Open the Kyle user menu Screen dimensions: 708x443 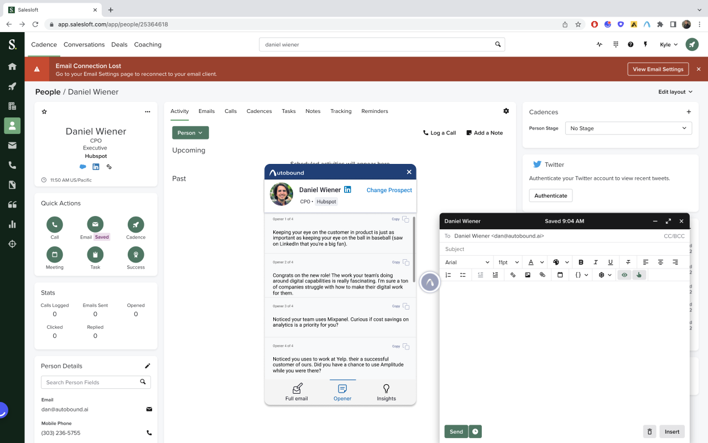[x=669, y=45]
